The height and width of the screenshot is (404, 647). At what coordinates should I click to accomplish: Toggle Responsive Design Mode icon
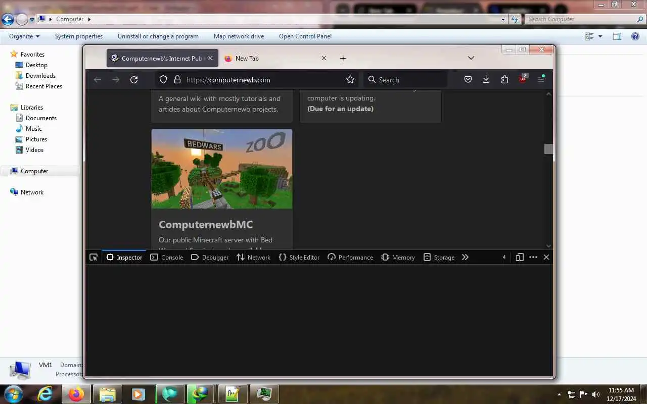pos(520,257)
